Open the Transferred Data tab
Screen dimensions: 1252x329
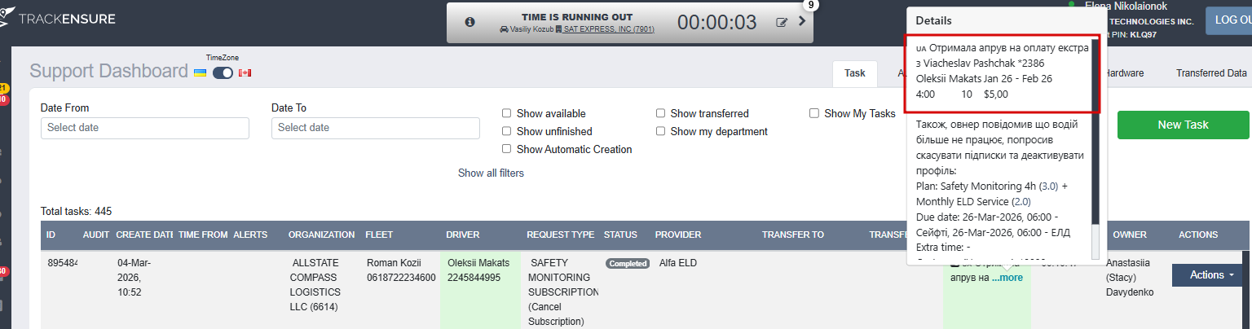pos(1211,73)
